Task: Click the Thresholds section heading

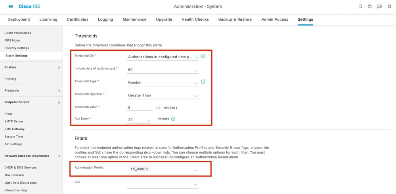Action: click(86, 36)
